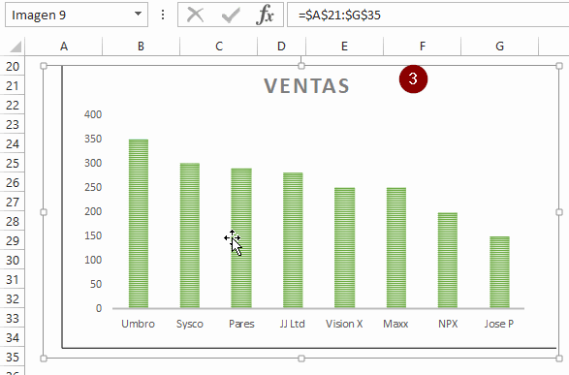Click the Name Box showing Imagen 9

click(77, 15)
